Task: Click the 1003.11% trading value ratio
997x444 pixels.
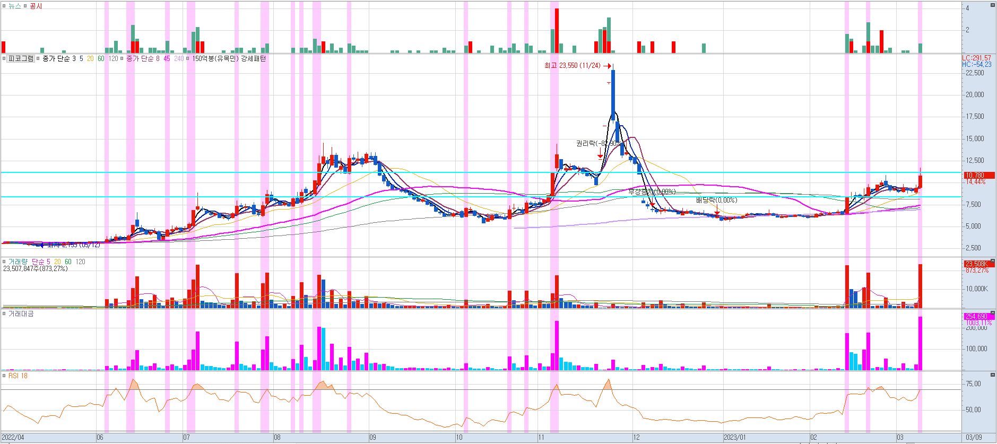Action: coord(978,323)
